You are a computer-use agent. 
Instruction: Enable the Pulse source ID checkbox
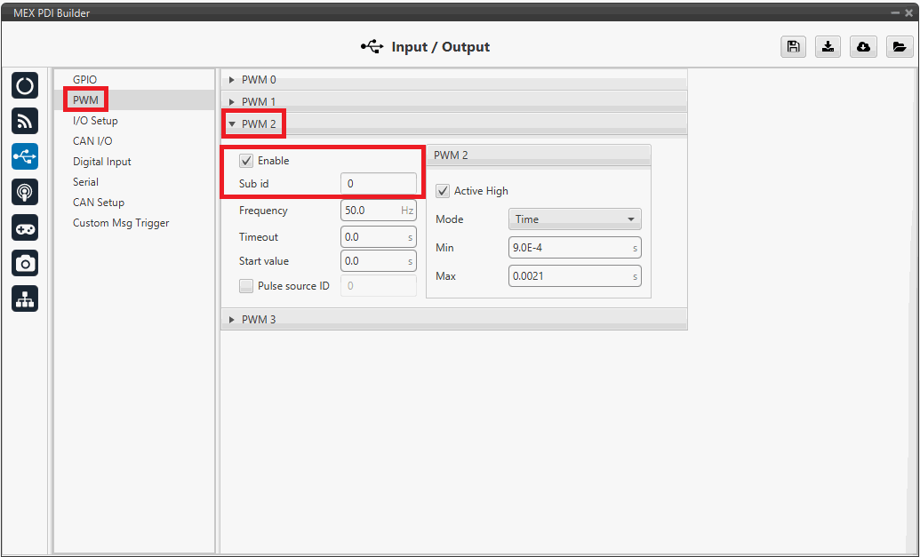coord(246,286)
